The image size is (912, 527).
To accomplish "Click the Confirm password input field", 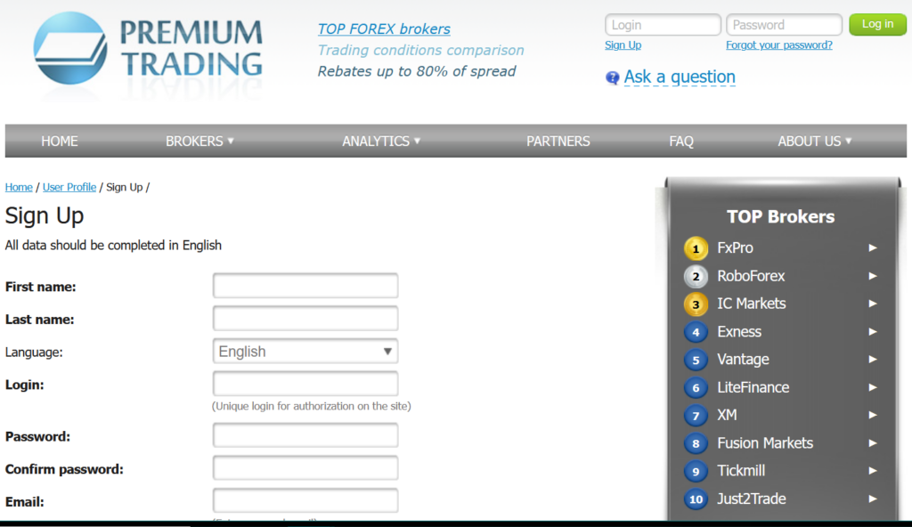I will tap(305, 467).
